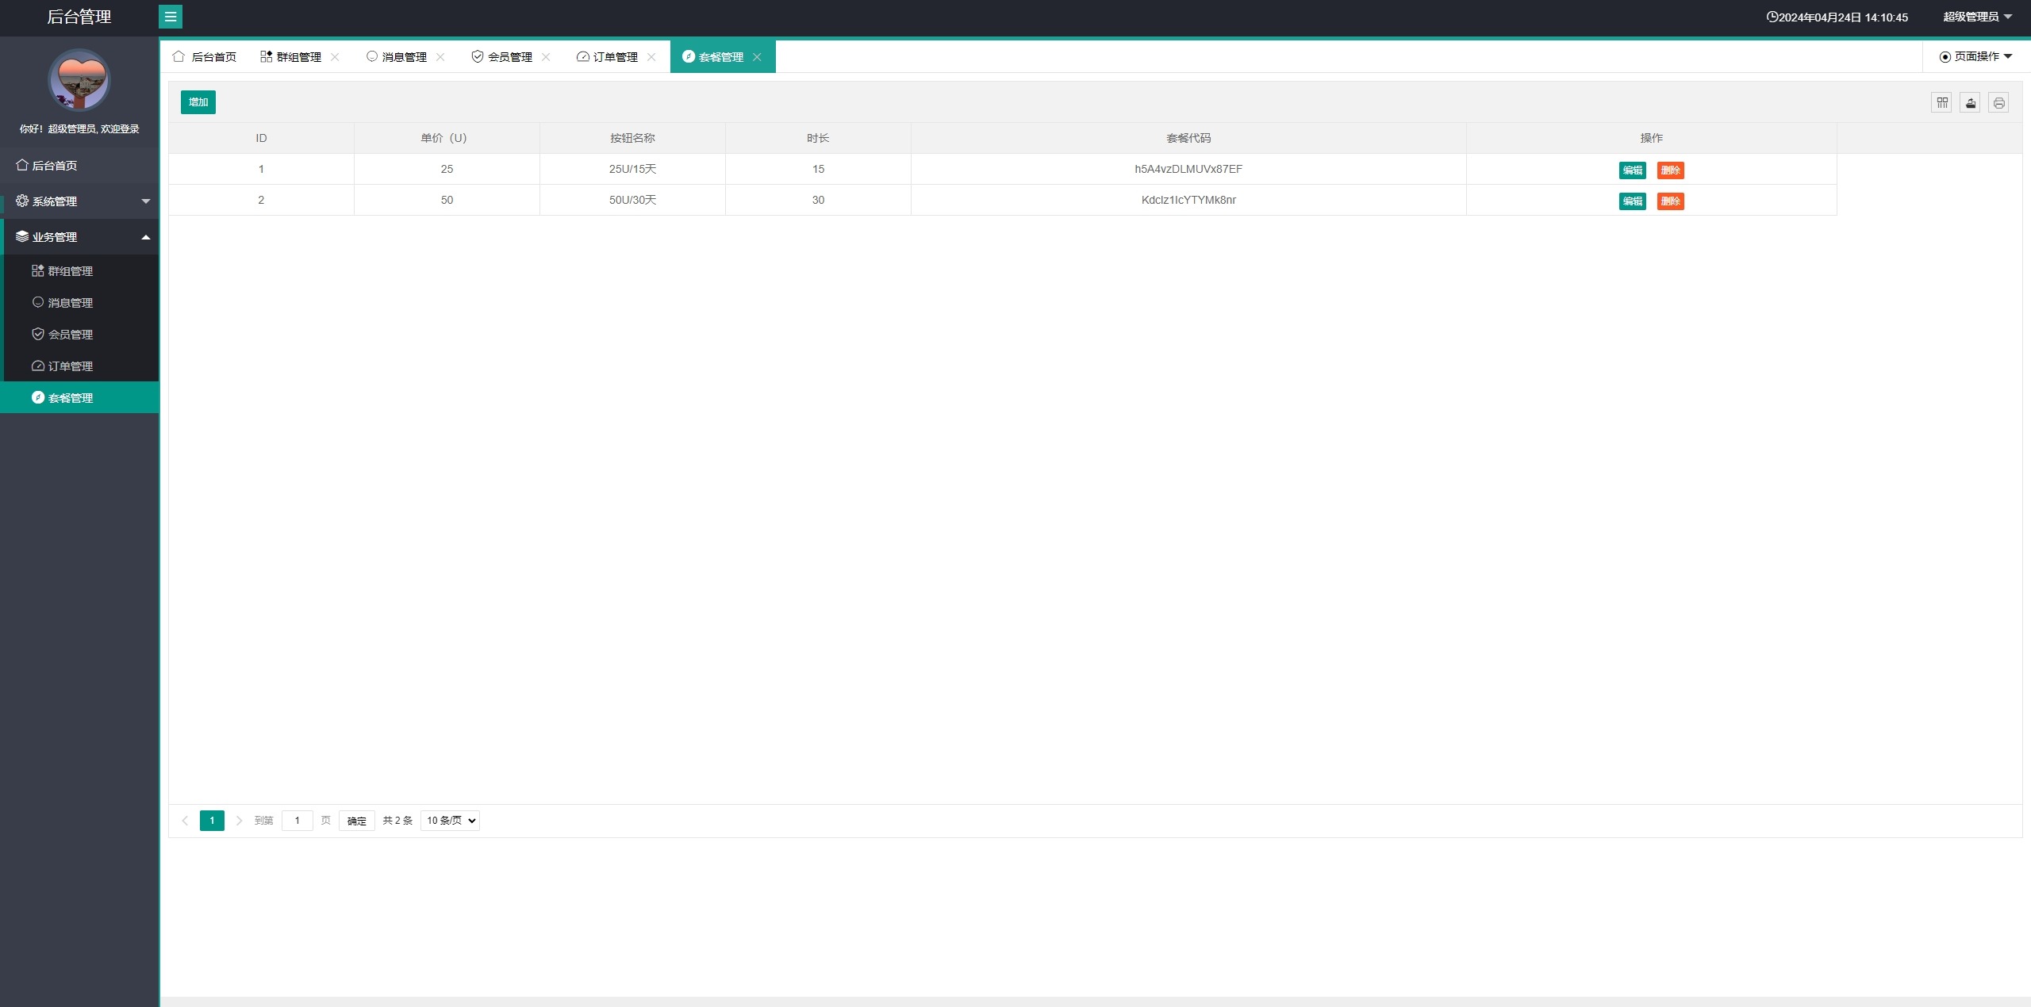Go to previous page arrow
Screen dimensions: 2031x1007
(x=185, y=821)
